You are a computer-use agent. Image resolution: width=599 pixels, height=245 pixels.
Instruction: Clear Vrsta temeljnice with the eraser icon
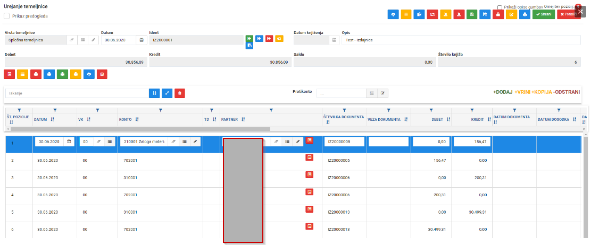coord(71,40)
